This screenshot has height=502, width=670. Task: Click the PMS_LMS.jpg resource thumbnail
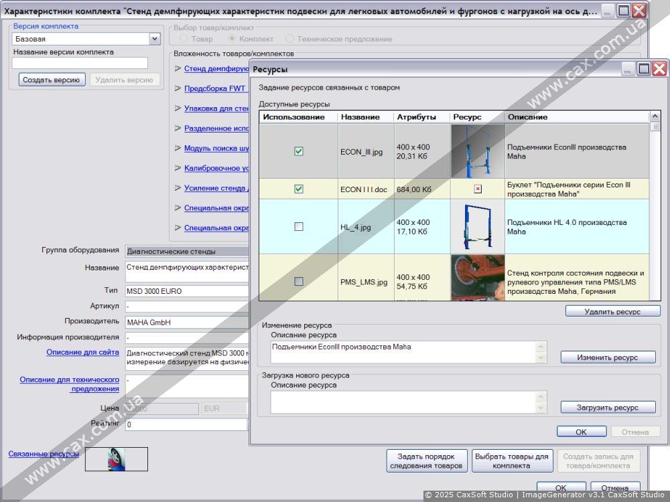coord(478,278)
